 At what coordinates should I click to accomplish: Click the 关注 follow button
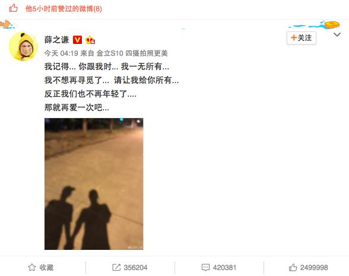302,38
